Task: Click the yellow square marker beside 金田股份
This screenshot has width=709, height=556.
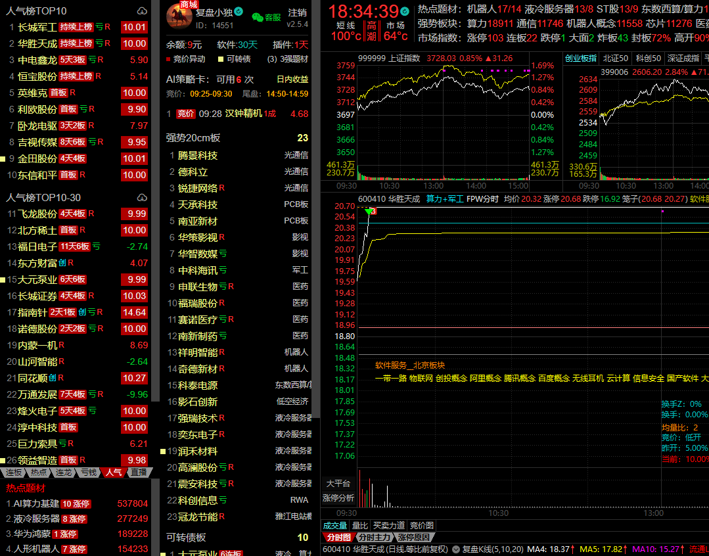Action: [x=3, y=159]
